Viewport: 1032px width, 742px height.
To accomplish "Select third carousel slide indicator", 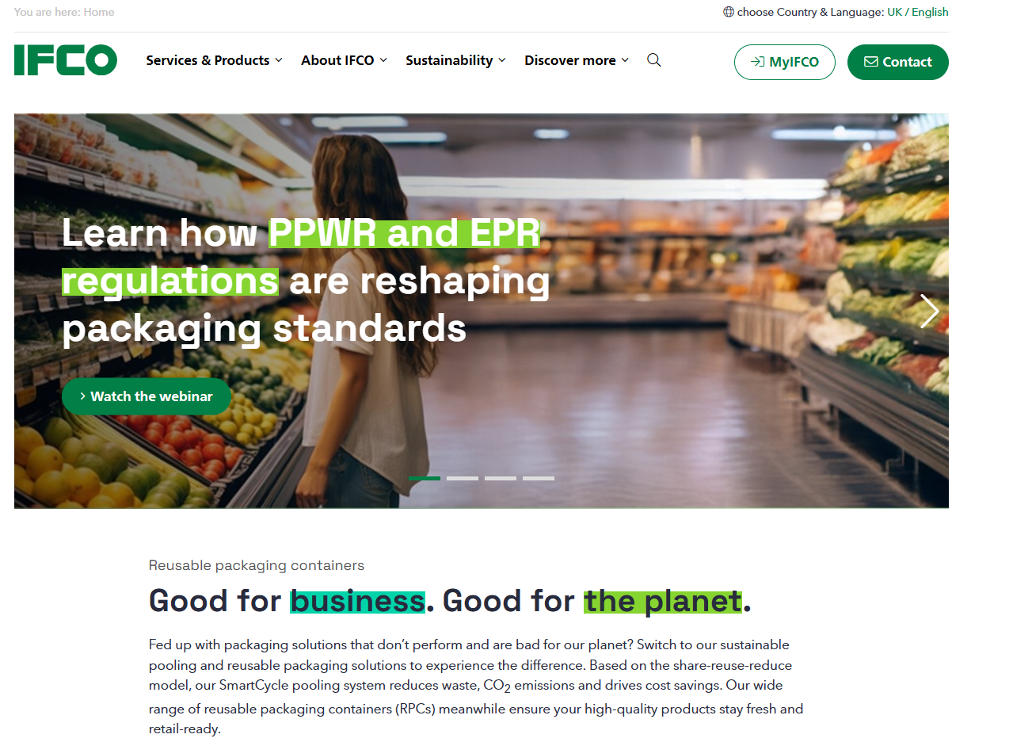I will (501, 478).
